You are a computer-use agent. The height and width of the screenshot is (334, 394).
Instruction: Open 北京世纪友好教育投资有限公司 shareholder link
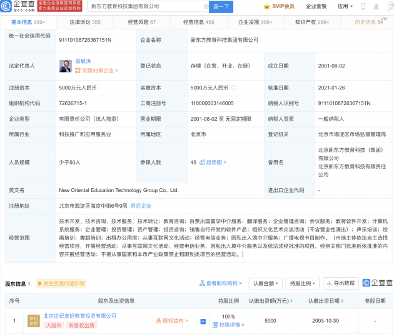pos(79,316)
